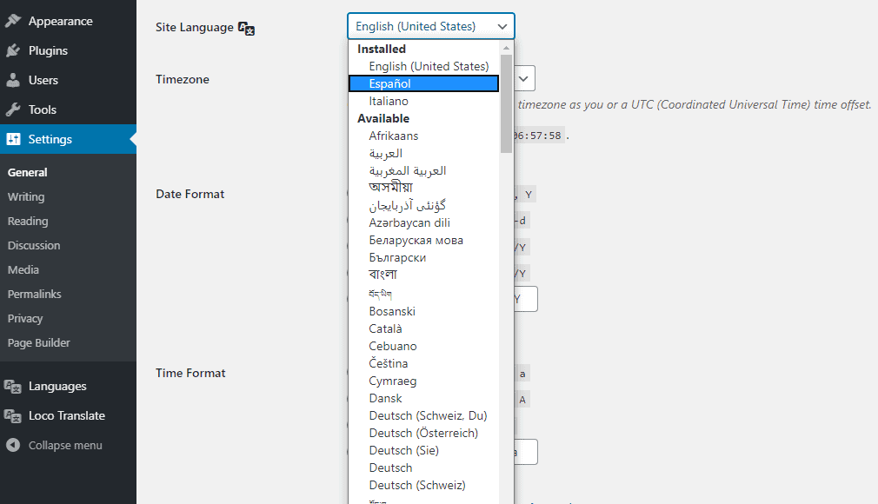Choose Deutsch (Österreich) option
878x504 pixels.
pyautogui.click(x=423, y=433)
